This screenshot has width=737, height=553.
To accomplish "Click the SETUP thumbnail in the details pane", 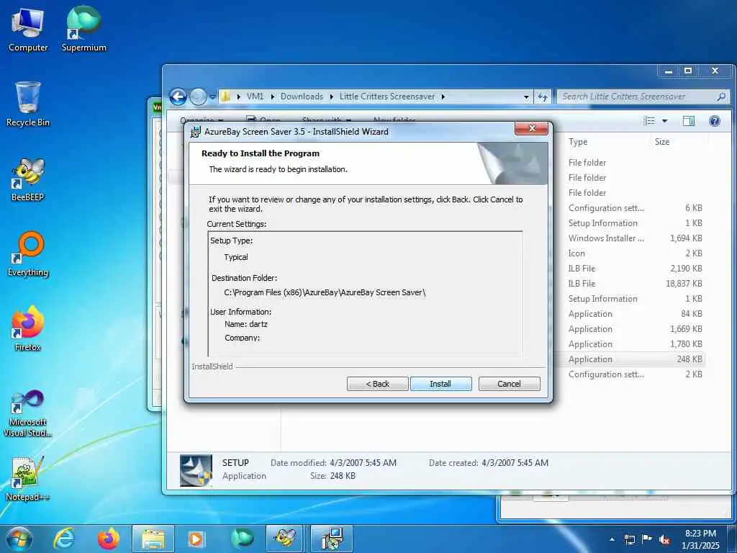I will tap(196, 470).
